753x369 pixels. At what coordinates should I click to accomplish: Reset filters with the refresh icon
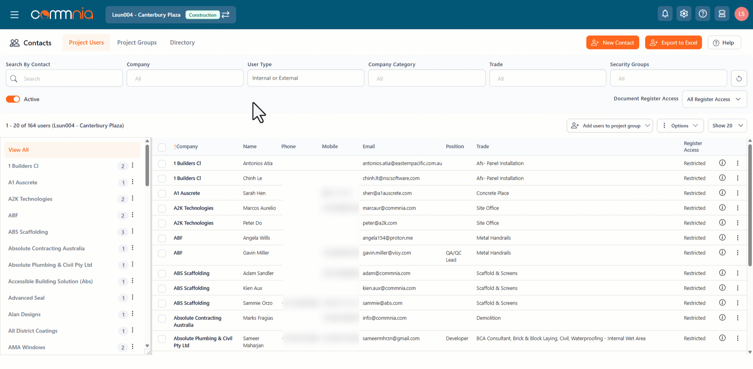click(739, 79)
